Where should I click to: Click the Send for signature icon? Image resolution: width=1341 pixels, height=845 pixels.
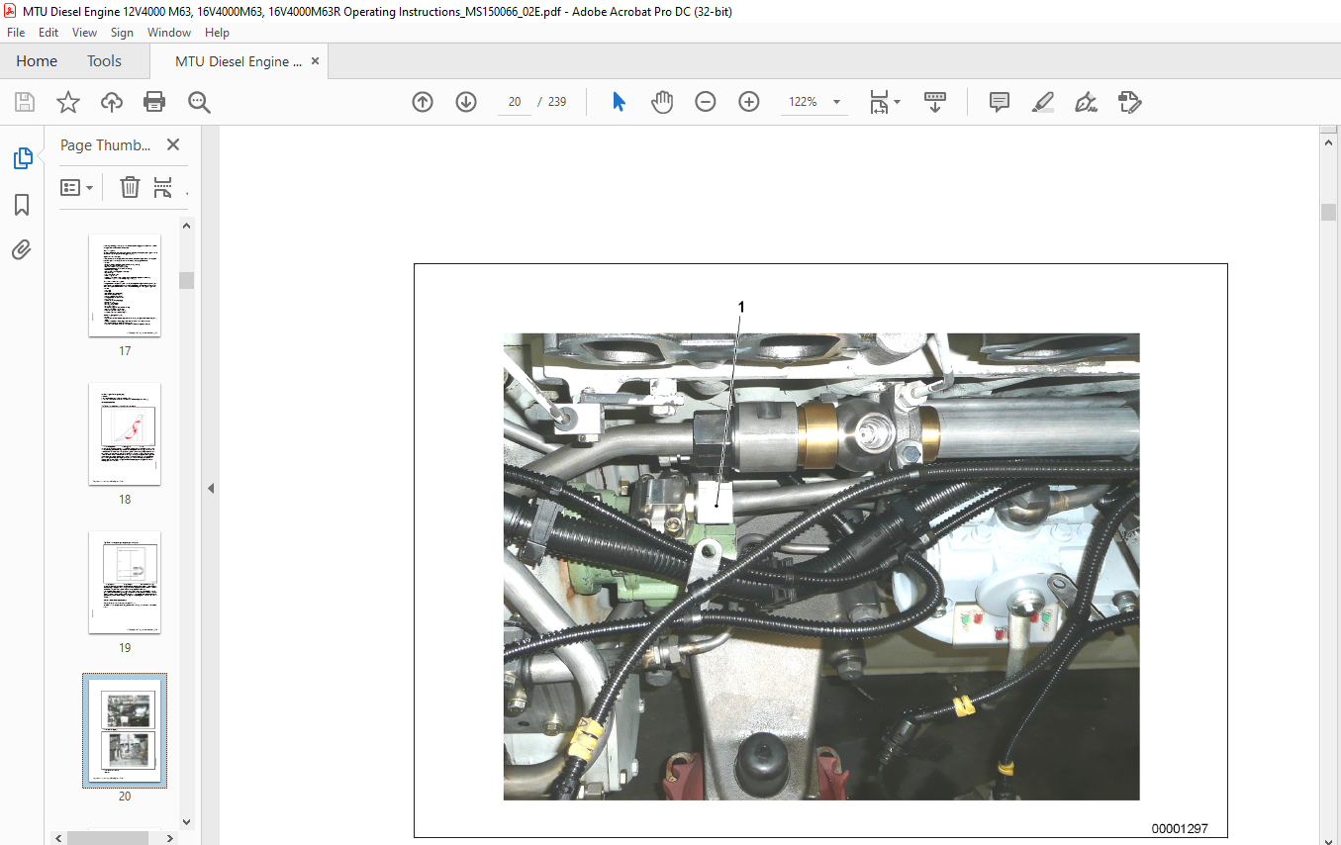(1129, 102)
